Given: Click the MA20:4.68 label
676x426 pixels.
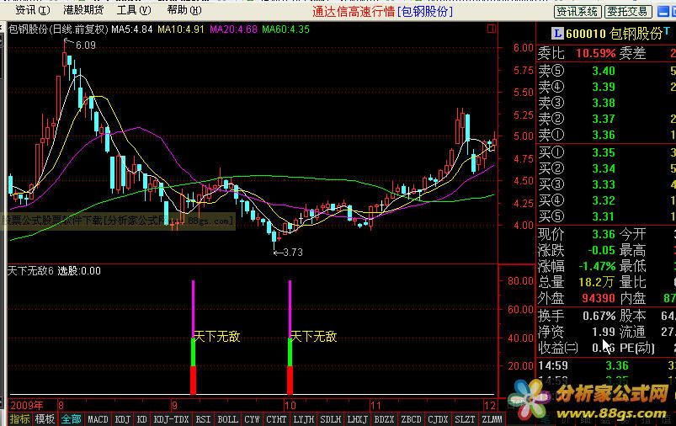Looking at the screenshot, I should 233,29.
